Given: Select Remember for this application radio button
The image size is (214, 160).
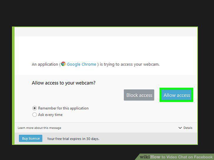Looking at the screenshot, I should [34, 108].
